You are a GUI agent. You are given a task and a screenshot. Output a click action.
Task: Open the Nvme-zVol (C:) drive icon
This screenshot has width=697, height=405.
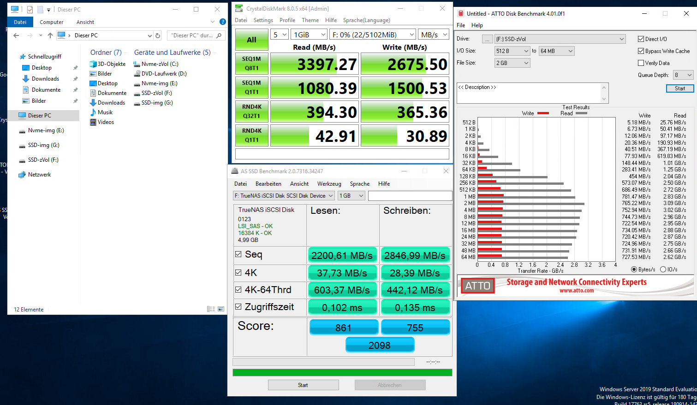[137, 64]
